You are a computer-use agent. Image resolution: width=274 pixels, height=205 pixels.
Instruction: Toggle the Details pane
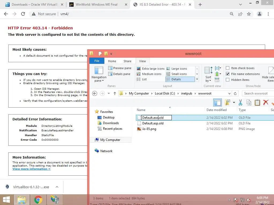coord(119,74)
